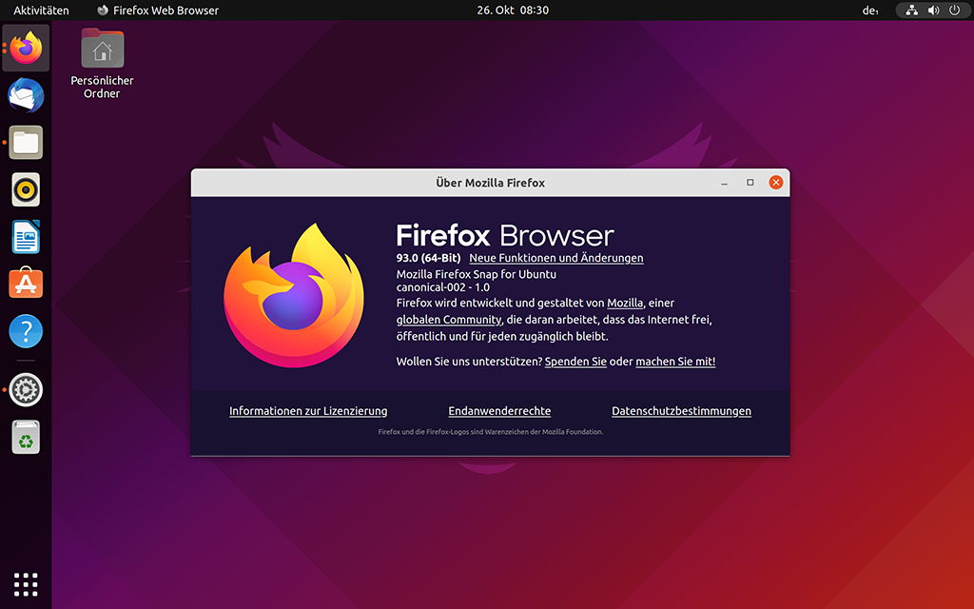The width and height of the screenshot is (974, 609).
Task: Open the de keyboard layout indicator
Action: [870, 10]
